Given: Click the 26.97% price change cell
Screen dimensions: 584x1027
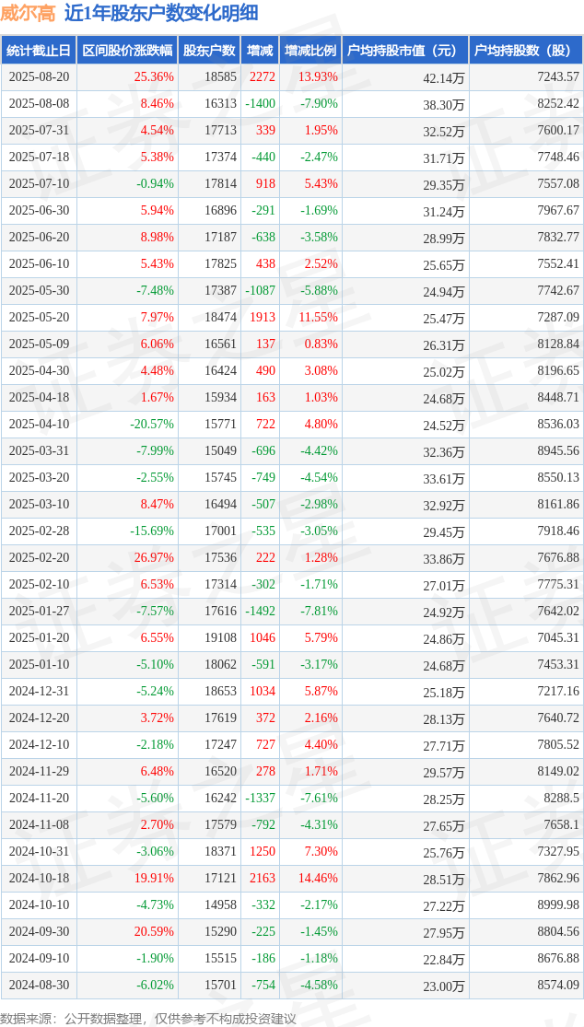Looking at the screenshot, I should tap(154, 558).
